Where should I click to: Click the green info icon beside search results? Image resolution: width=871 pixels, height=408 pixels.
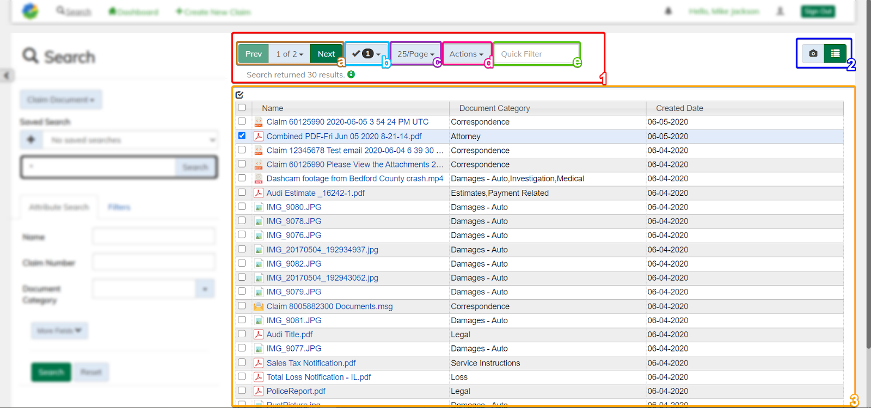pyautogui.click(x=351, y=75)
